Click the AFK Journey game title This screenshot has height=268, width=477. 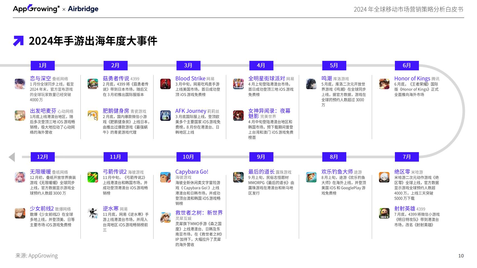(x=191, y=111)
